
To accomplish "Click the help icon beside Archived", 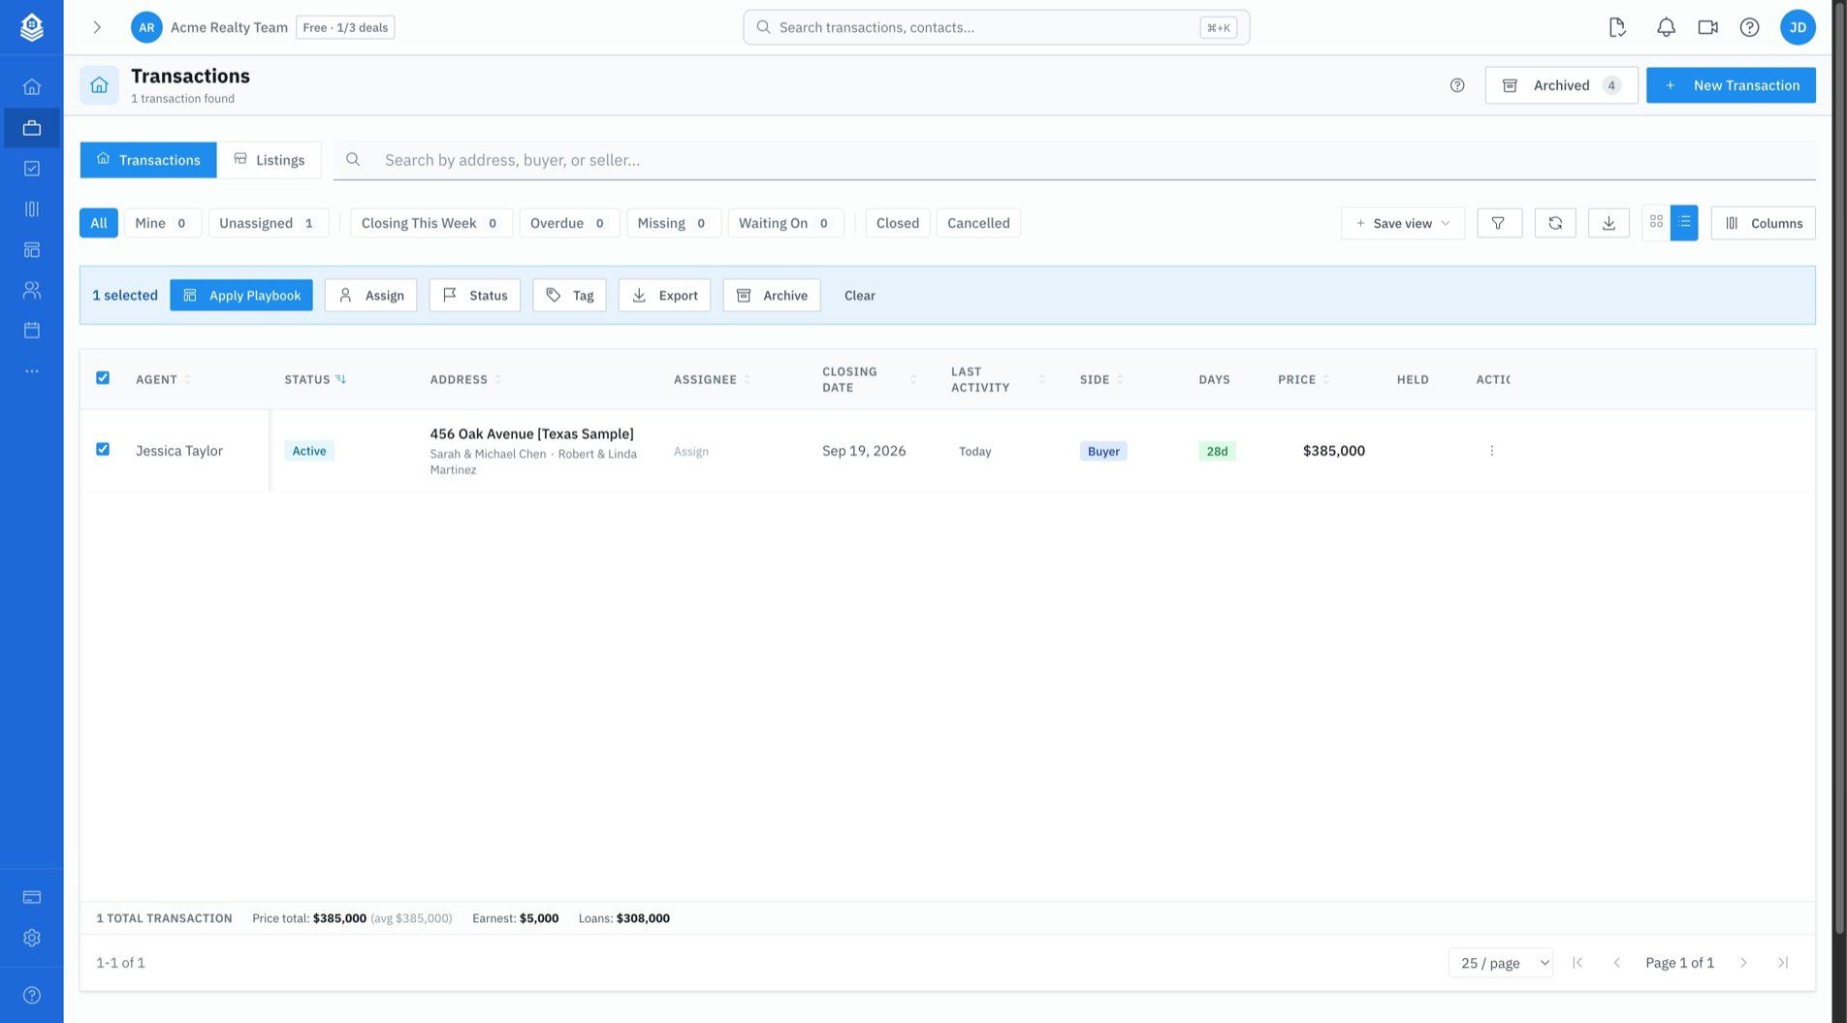I will tap(1457, 85).
